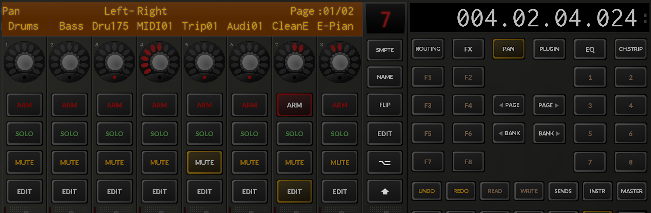The width and height of the screenshot is (651, 213).
Task: Click function key F7
Action: [428, 162]
